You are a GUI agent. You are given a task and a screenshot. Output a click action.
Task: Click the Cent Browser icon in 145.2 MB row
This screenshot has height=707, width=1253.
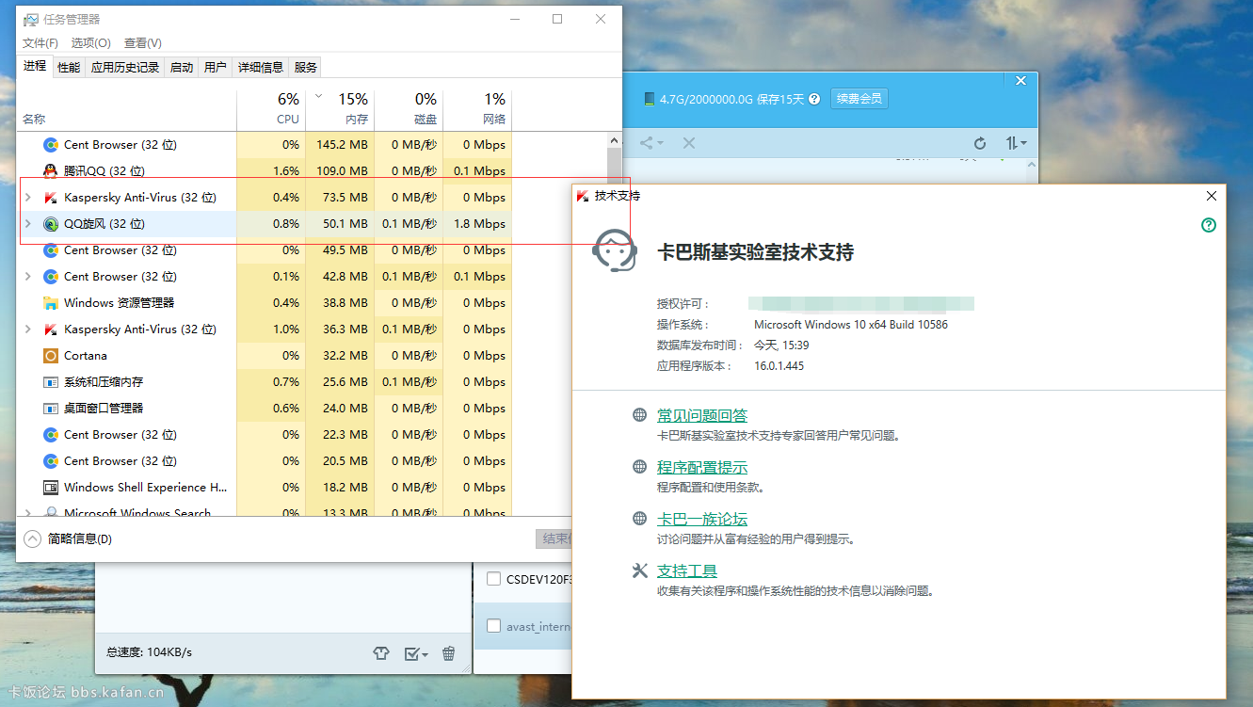tap(51, 145)
